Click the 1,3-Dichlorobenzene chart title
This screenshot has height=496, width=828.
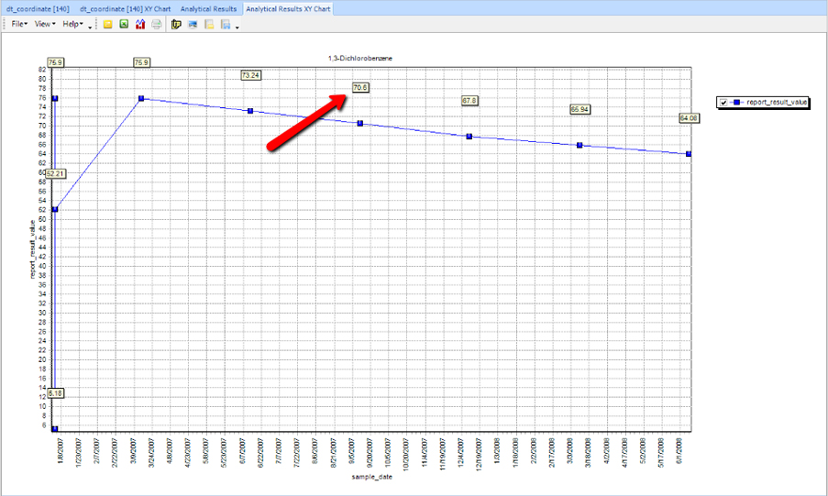(360, 58)
